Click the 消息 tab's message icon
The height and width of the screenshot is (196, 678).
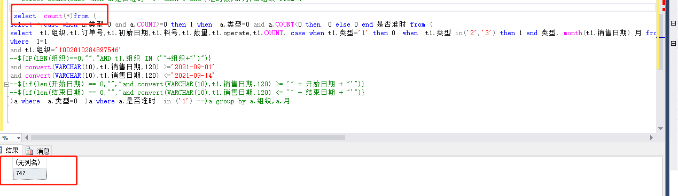pyautogui.click(x=30, y=151)
